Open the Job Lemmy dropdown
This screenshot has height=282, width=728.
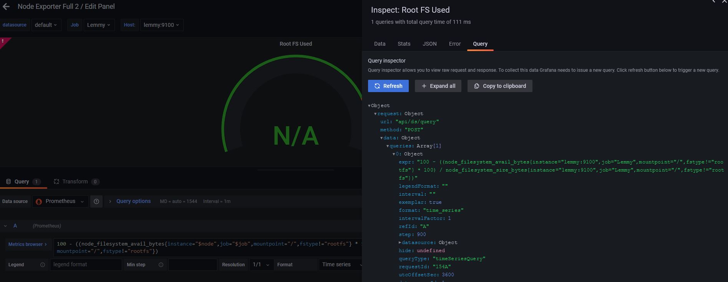[x=99, y=25]
